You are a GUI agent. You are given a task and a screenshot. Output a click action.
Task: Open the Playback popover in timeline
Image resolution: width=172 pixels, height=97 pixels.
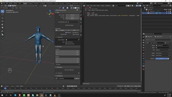click(7, 86)
